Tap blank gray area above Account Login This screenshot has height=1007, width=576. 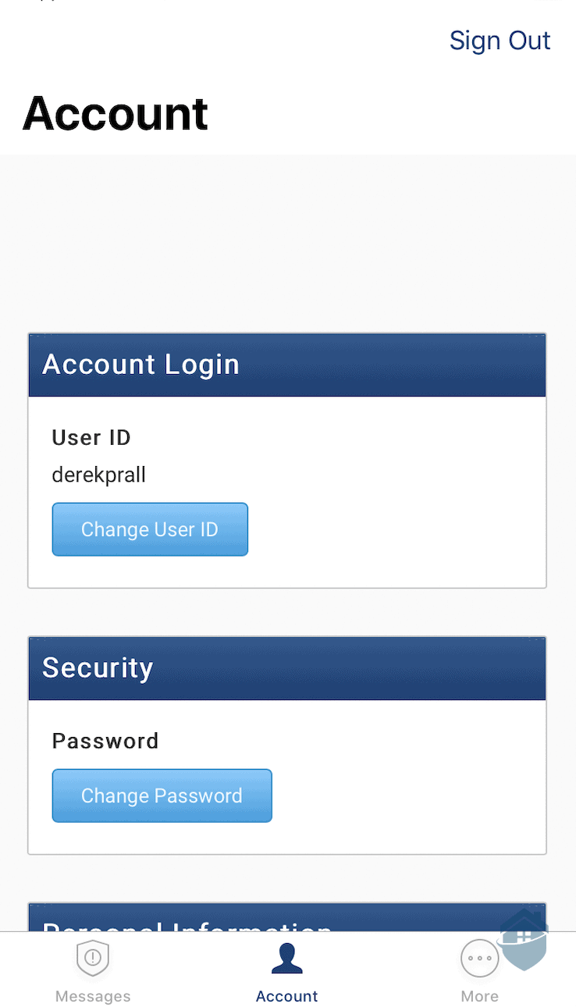[287, 244]
